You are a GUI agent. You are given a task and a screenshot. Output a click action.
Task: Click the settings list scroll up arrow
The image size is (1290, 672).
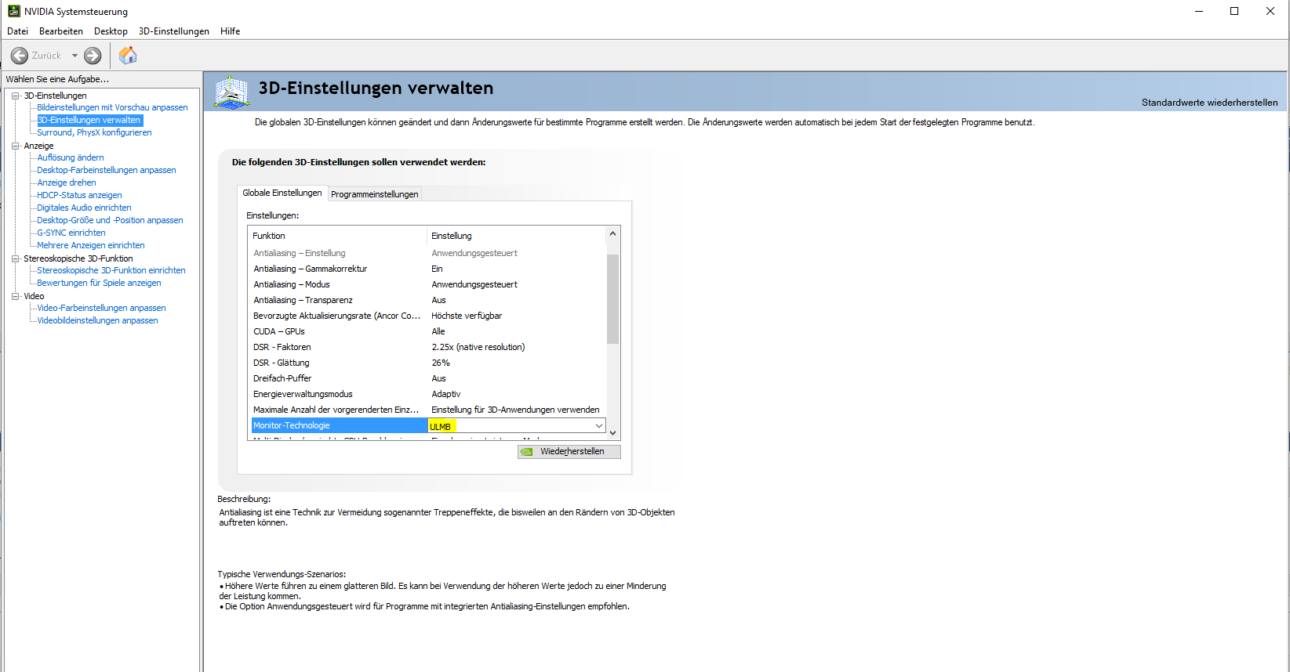[613, 233]
